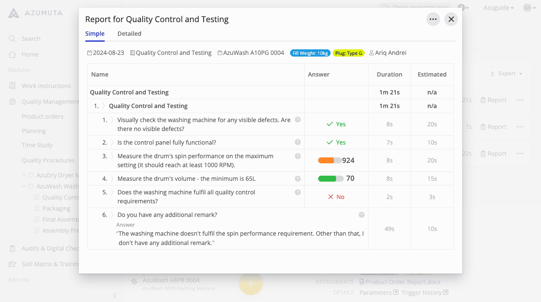Viewport: 541px width, 302px height.
Task: Click the Plug Type G tag
Action: [x=348, y=53]
